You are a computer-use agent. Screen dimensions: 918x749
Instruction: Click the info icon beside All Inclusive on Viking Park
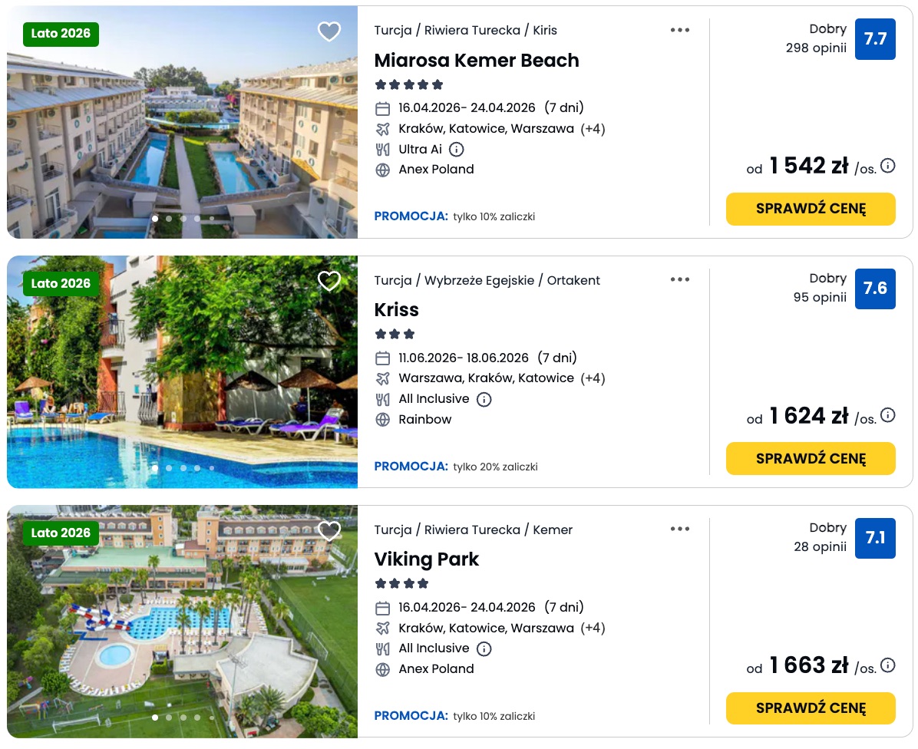pyautogui.click(x=484, y=648)
